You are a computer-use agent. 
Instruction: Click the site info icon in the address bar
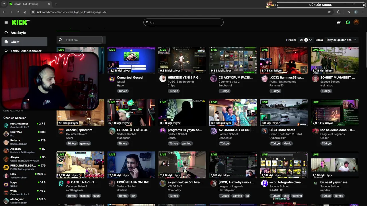(x=33, y=12)
